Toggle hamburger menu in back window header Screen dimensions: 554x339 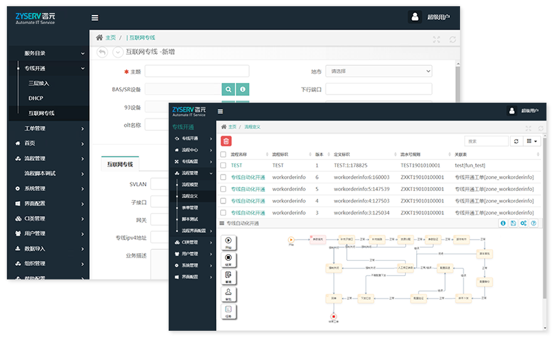tap(95, 18)
